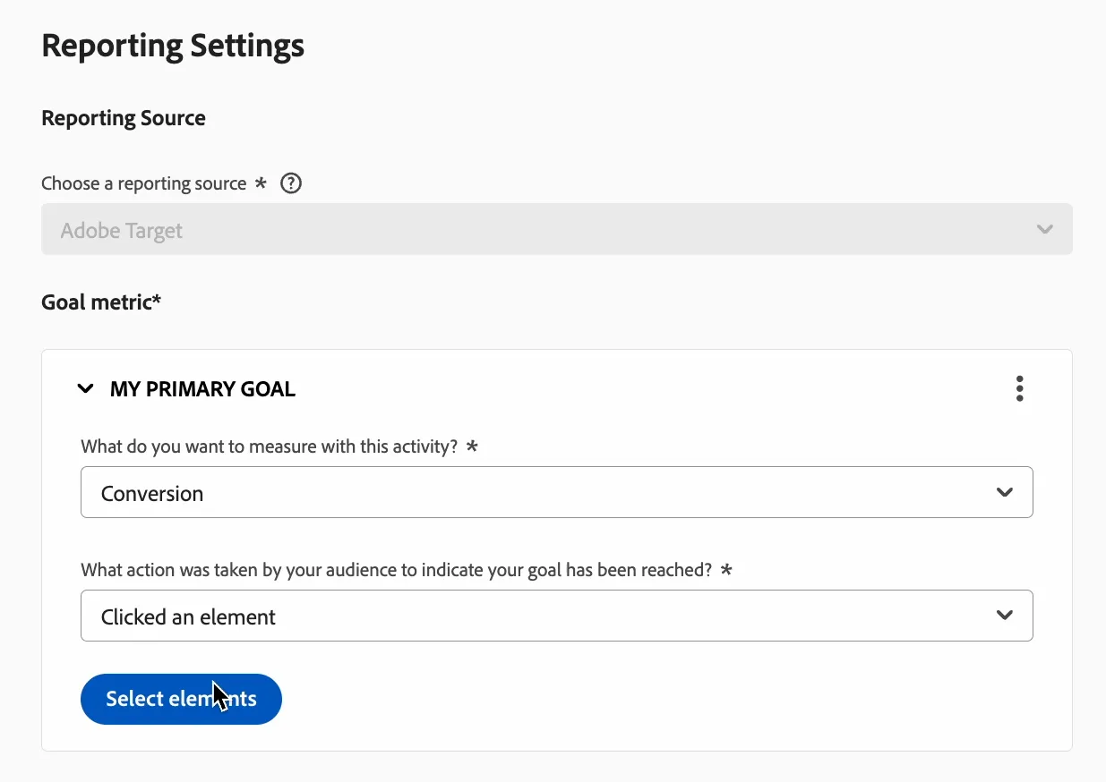
Task: Open the Adobe Target reporting source dropdown
Action: (557, 229)
